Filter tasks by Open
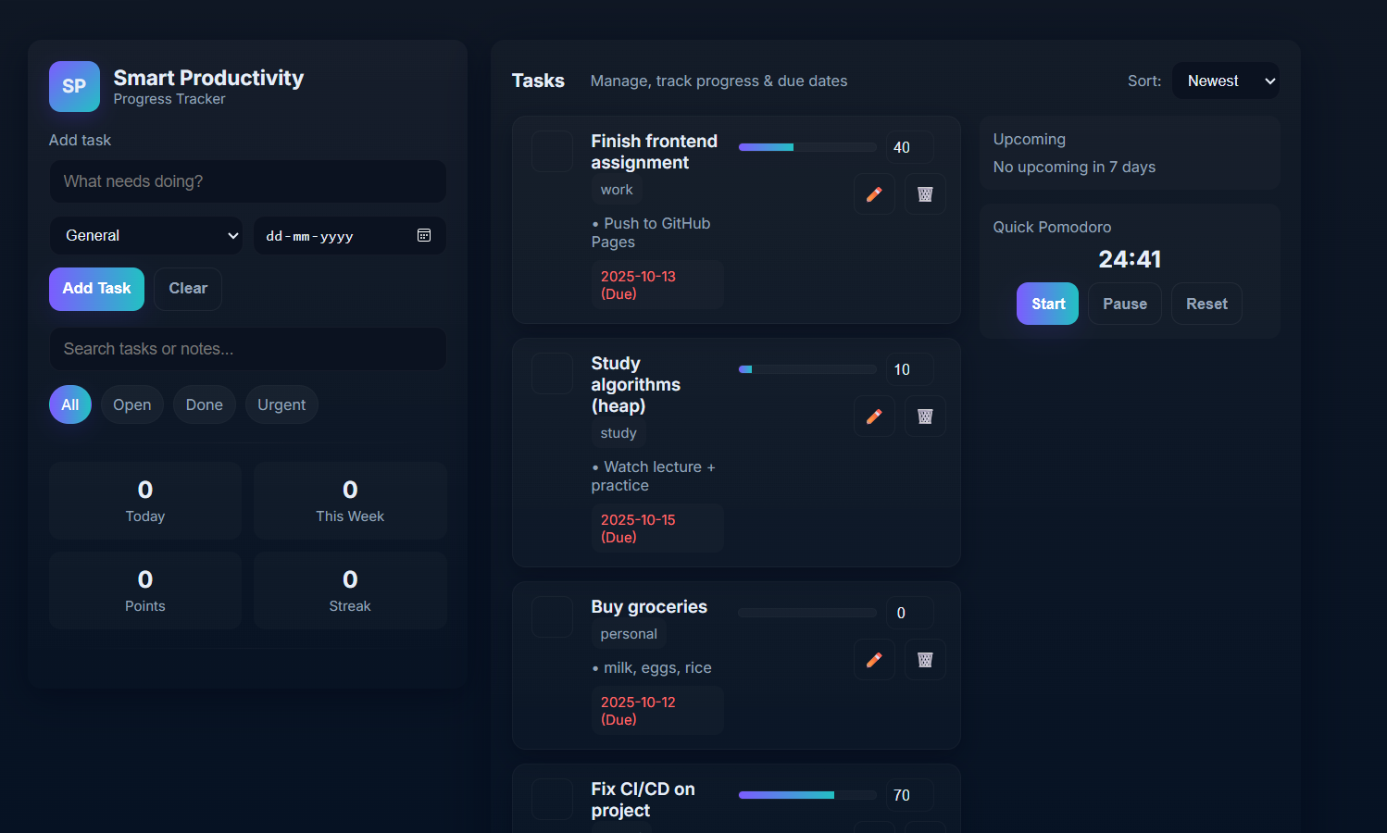Screen dimensions: 1387x833 132,404
